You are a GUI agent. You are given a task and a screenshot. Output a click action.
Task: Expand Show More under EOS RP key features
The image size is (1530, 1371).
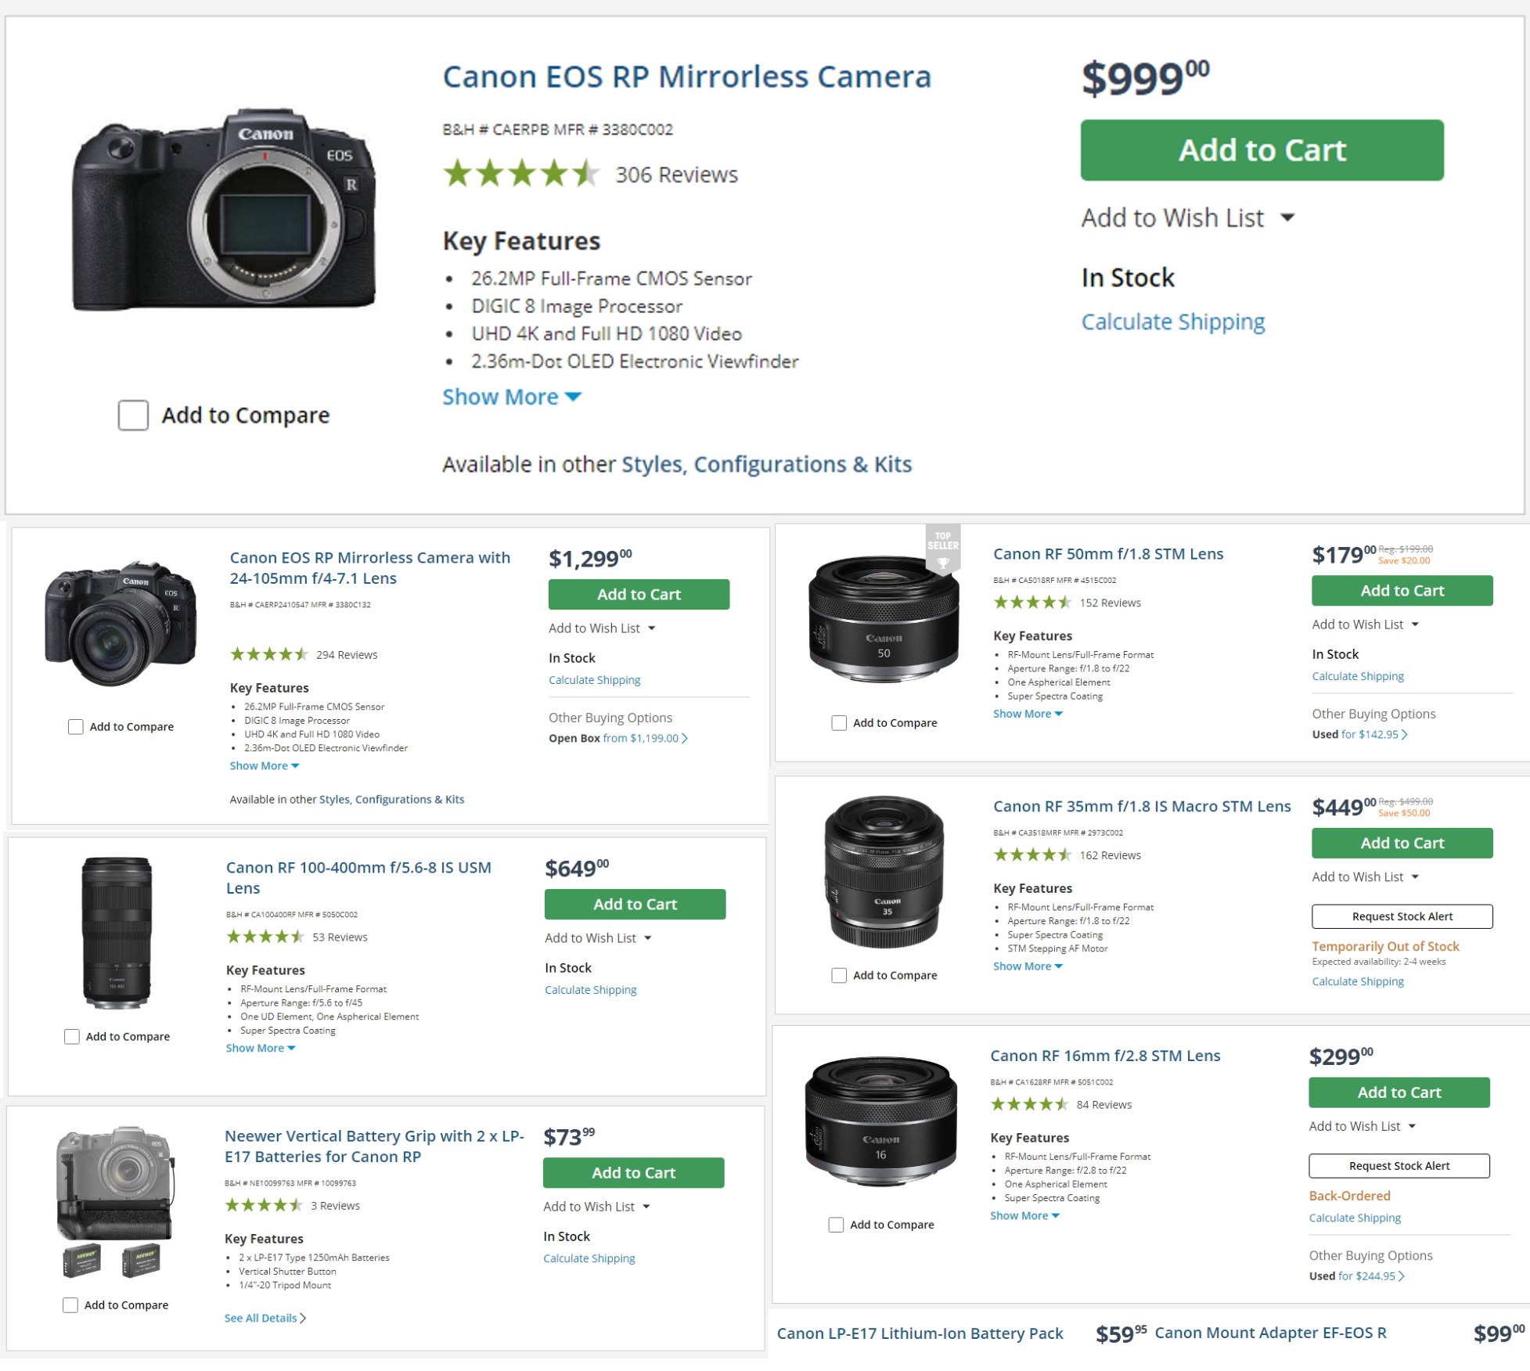point(511,397)
